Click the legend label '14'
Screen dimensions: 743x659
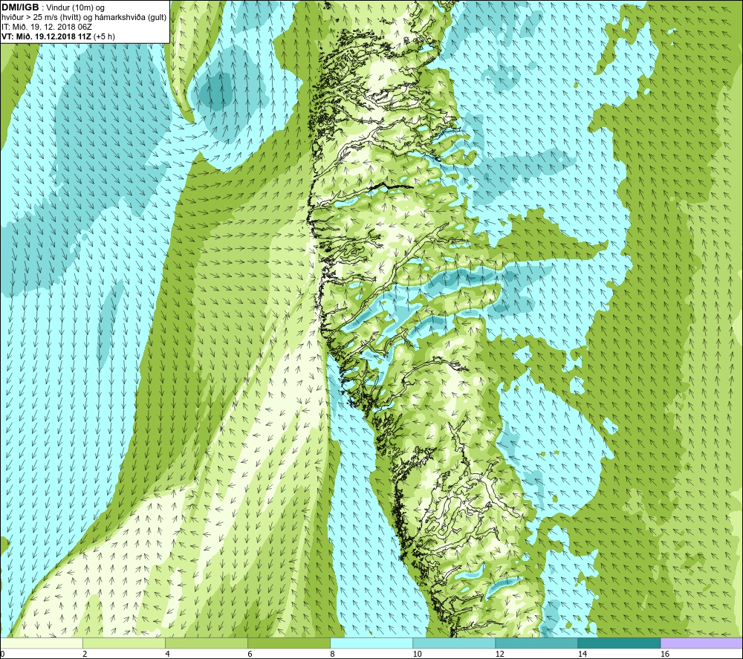point(582,654)
